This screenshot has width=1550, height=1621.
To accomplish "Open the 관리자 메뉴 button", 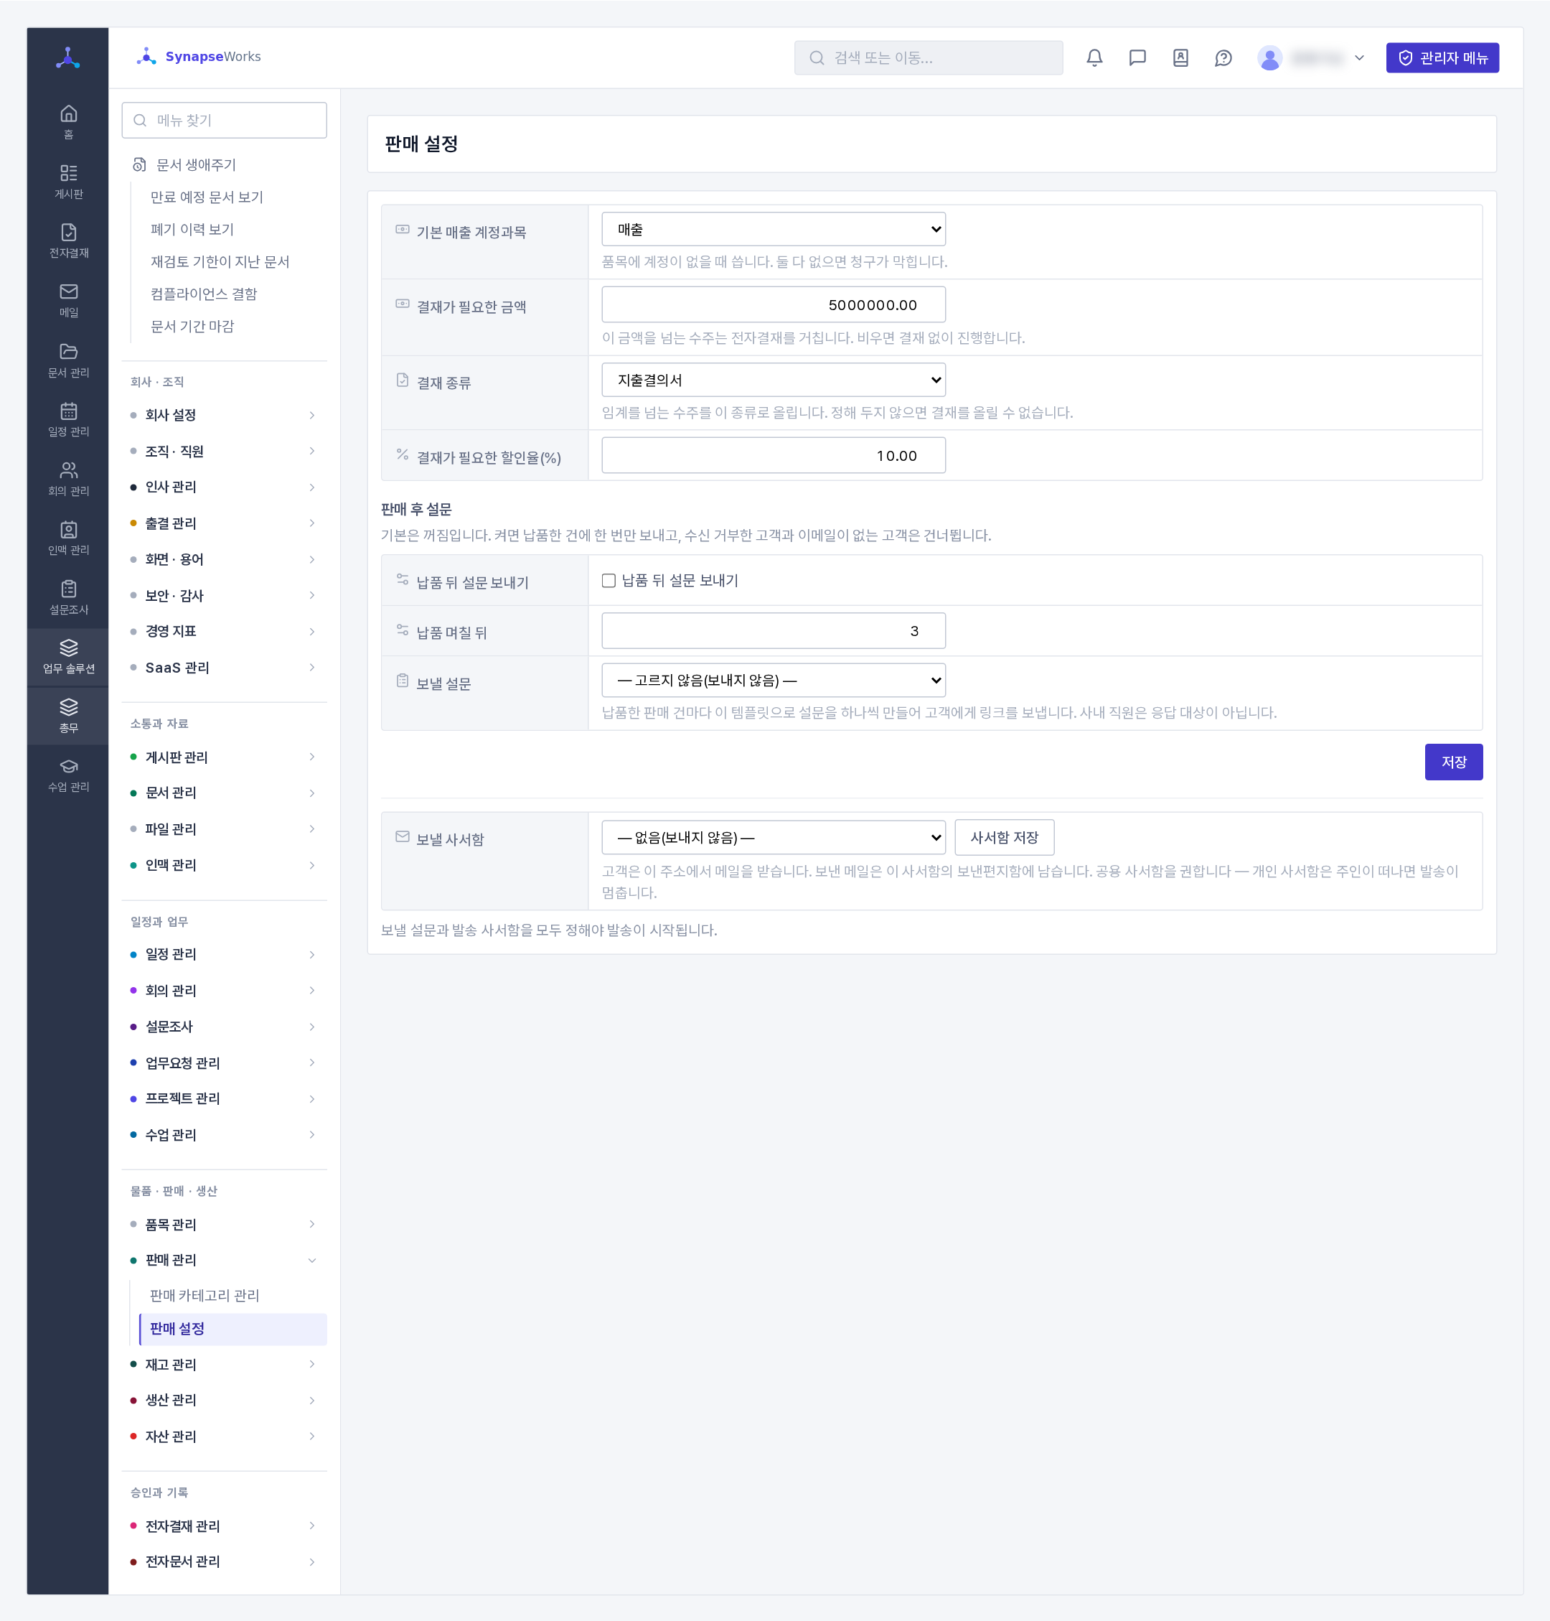I will pyautogui.click(x=1442, y=58).
